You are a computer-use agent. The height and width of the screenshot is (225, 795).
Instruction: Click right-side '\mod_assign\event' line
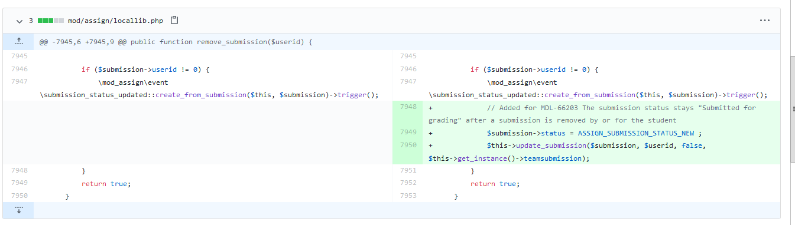tap(522, 82)
